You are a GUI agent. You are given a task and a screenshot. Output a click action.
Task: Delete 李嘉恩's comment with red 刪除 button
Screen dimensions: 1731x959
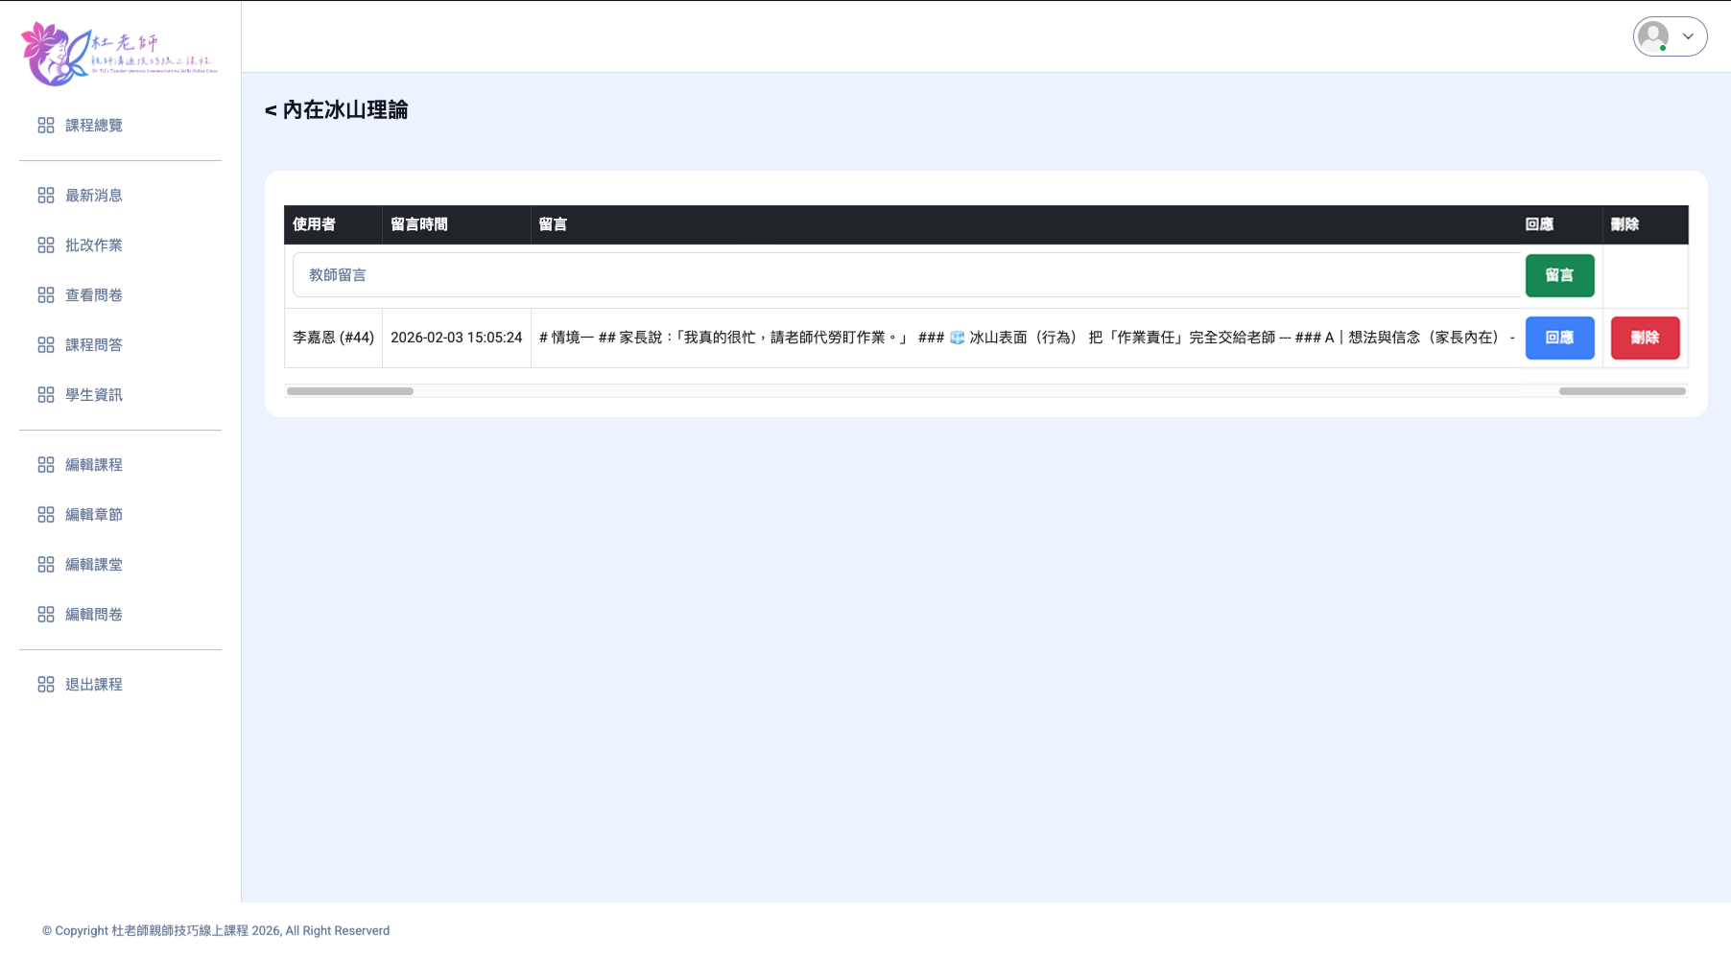click(x=1645, y=338)
